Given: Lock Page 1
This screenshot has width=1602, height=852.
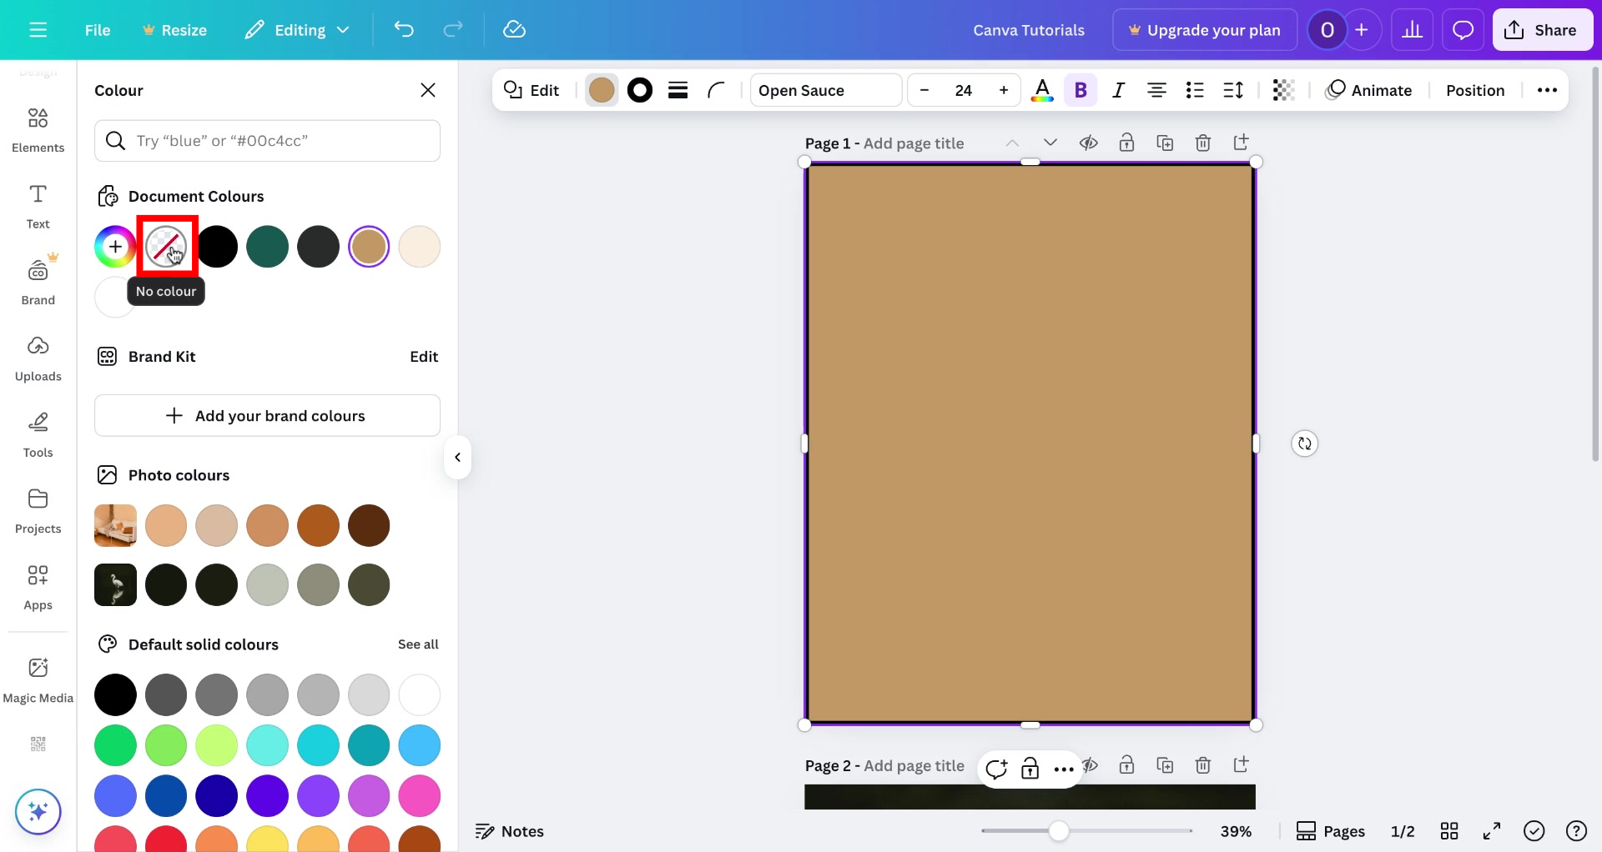Looking at the screenshot, I should point(1127,143).
